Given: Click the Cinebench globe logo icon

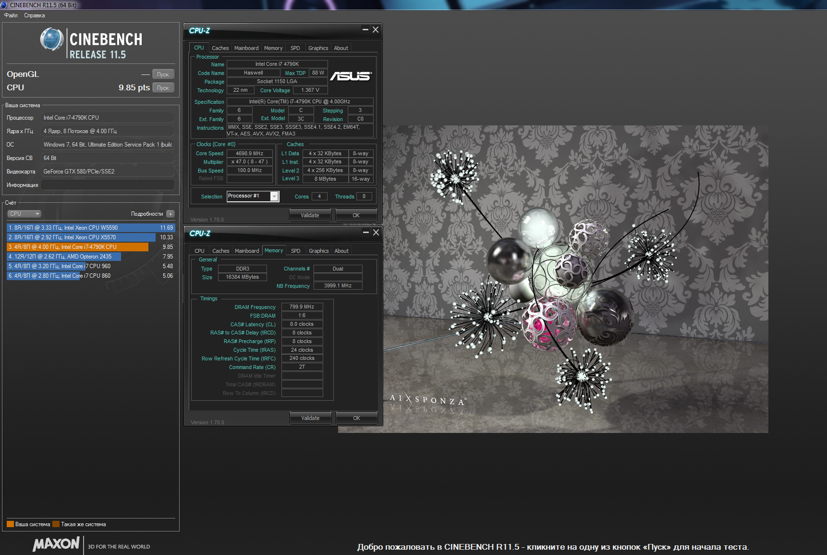Looking at the screenshot, I should pos(52,39).
